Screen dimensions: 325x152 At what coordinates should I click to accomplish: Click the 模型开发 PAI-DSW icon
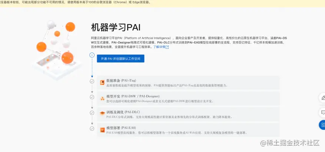tap(102, 98)
